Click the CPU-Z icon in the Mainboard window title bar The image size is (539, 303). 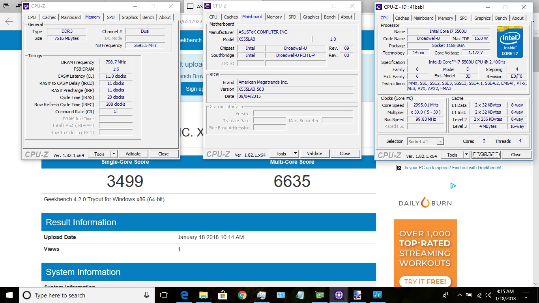coord(208,6)
